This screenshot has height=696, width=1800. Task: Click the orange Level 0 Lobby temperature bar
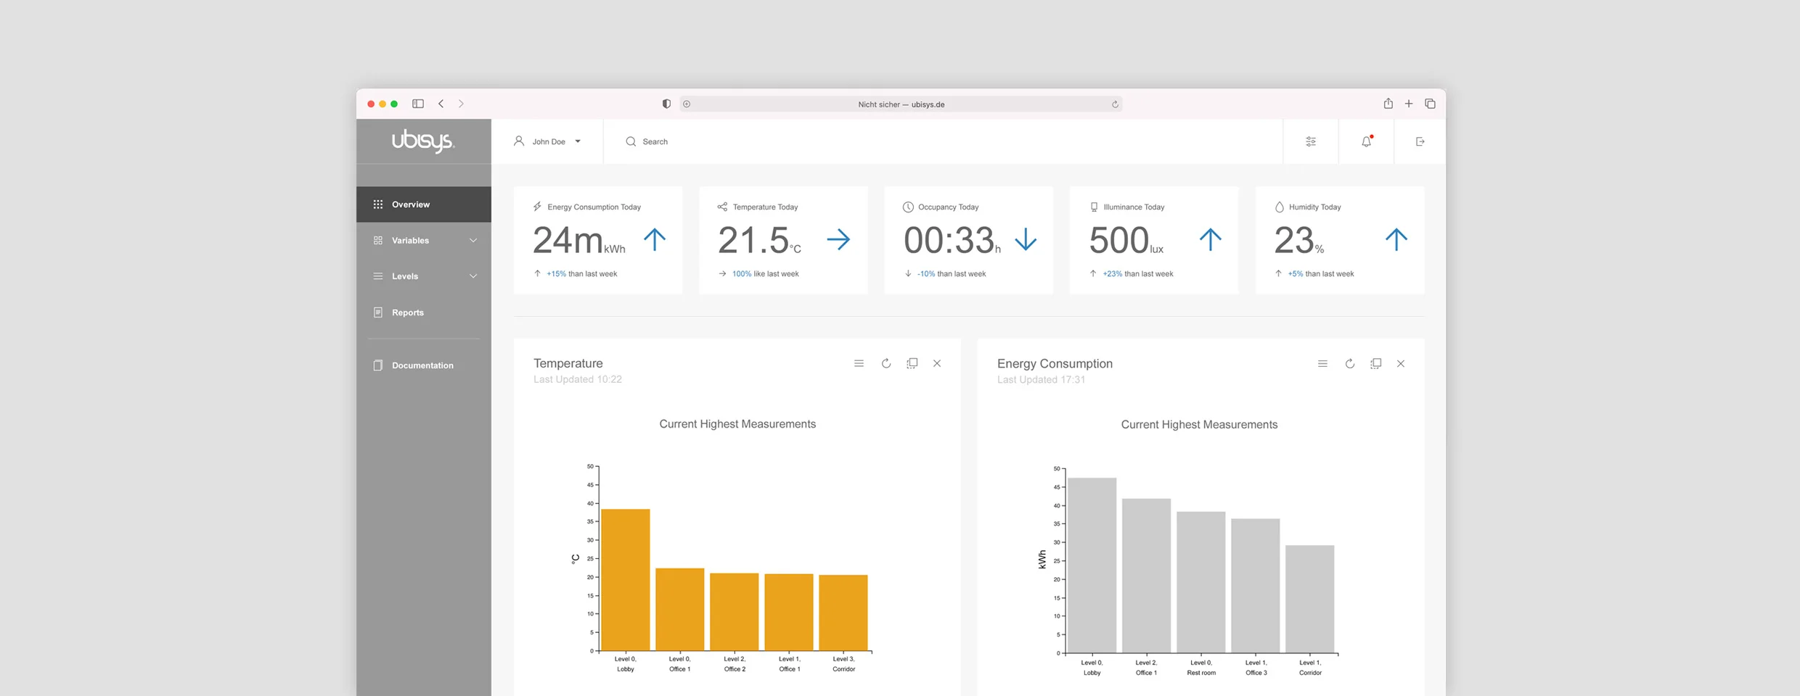(626, 580)
